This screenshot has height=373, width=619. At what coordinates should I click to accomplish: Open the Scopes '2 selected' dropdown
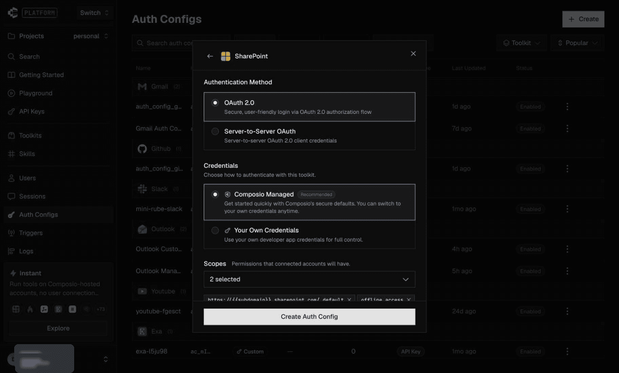point(309,279)
